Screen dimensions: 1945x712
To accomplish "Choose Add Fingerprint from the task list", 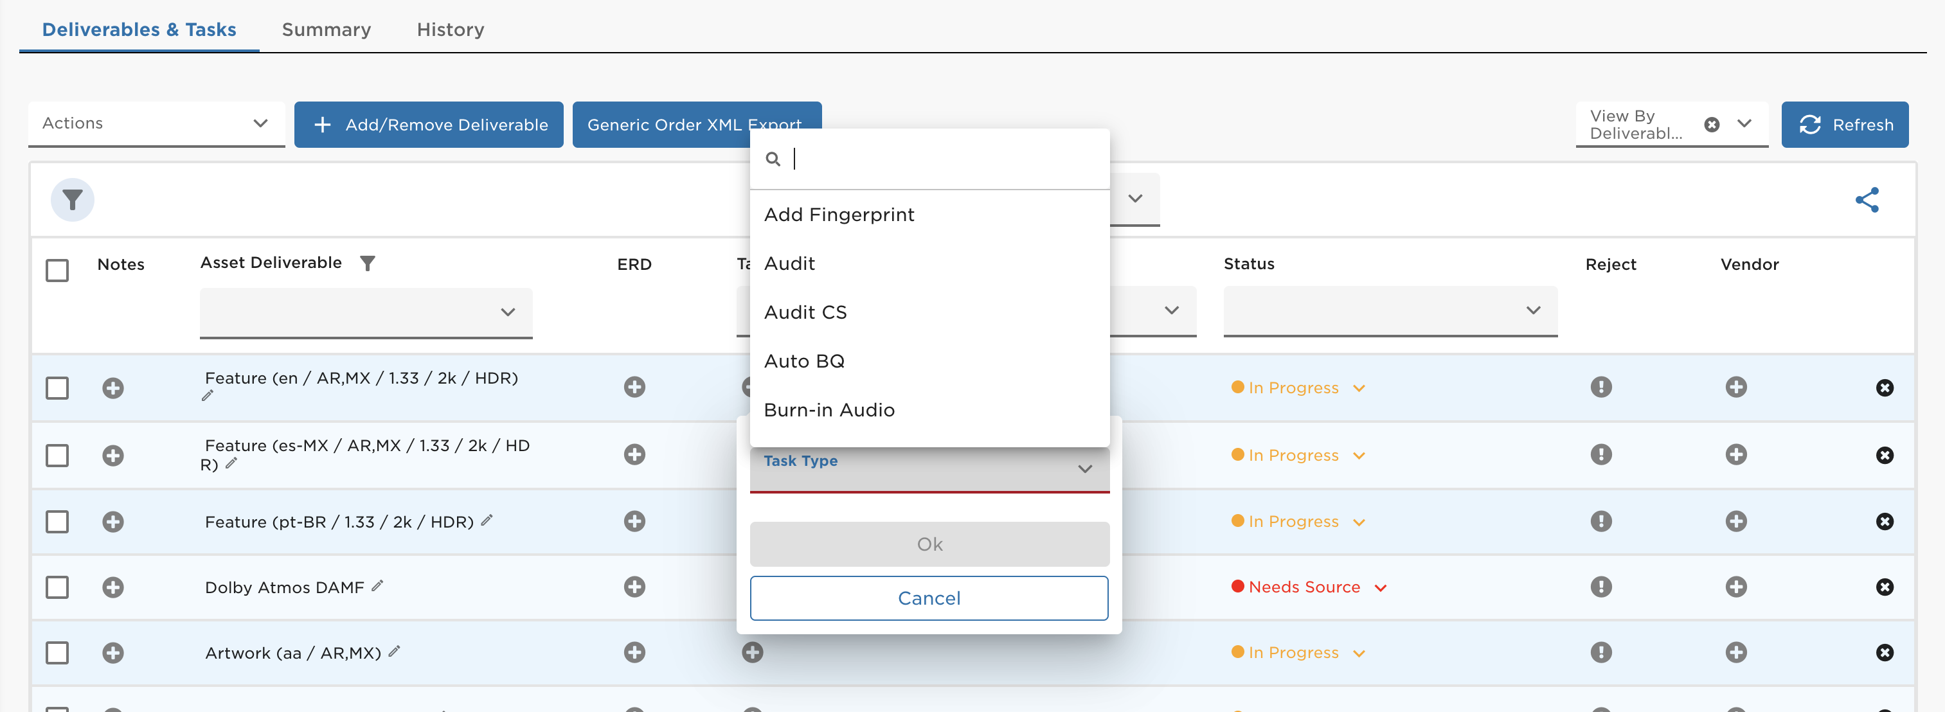I will pyautogui.click(x=929, y=215).
